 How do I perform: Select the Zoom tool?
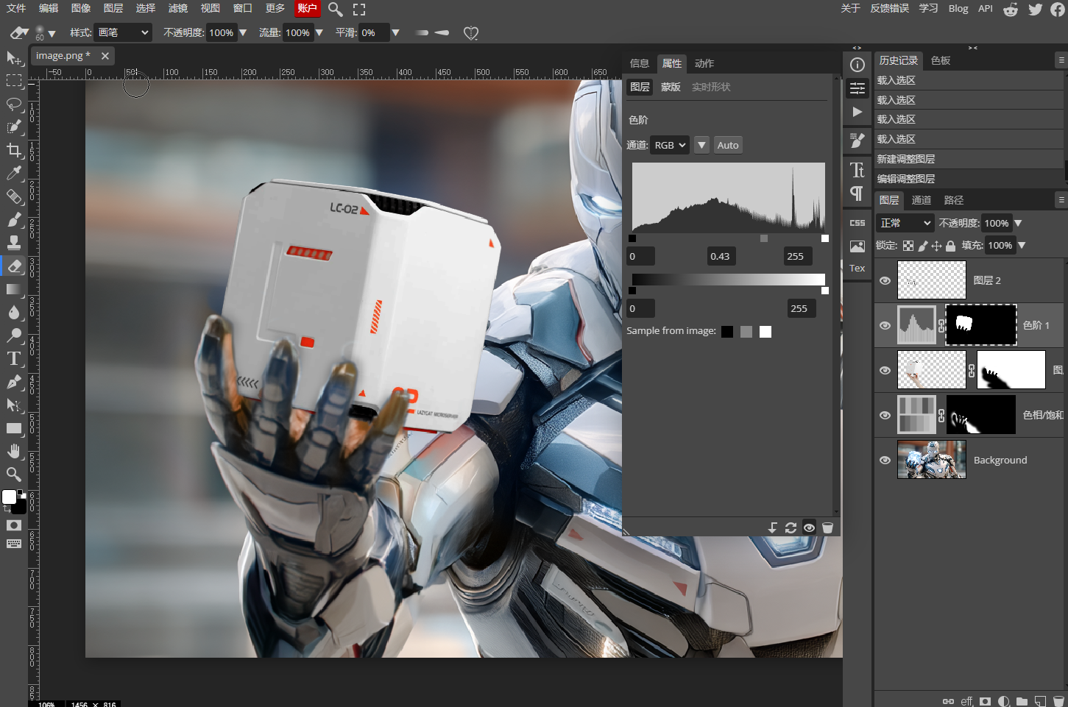(x=14, y=475)
